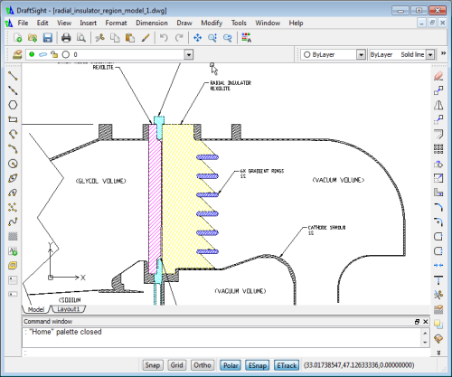Activate the Pan tool icon
The height and width of the screenshot is (377, 452).
pos(197,38)
